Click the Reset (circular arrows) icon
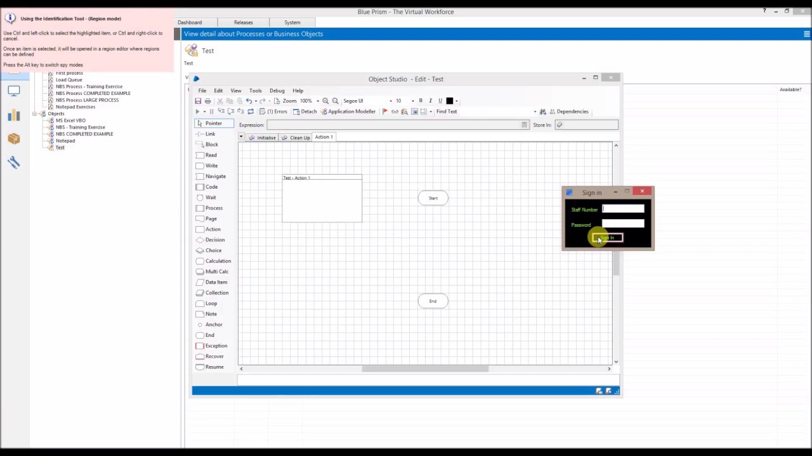The image size is (812, 456). (x=251, y=111)
